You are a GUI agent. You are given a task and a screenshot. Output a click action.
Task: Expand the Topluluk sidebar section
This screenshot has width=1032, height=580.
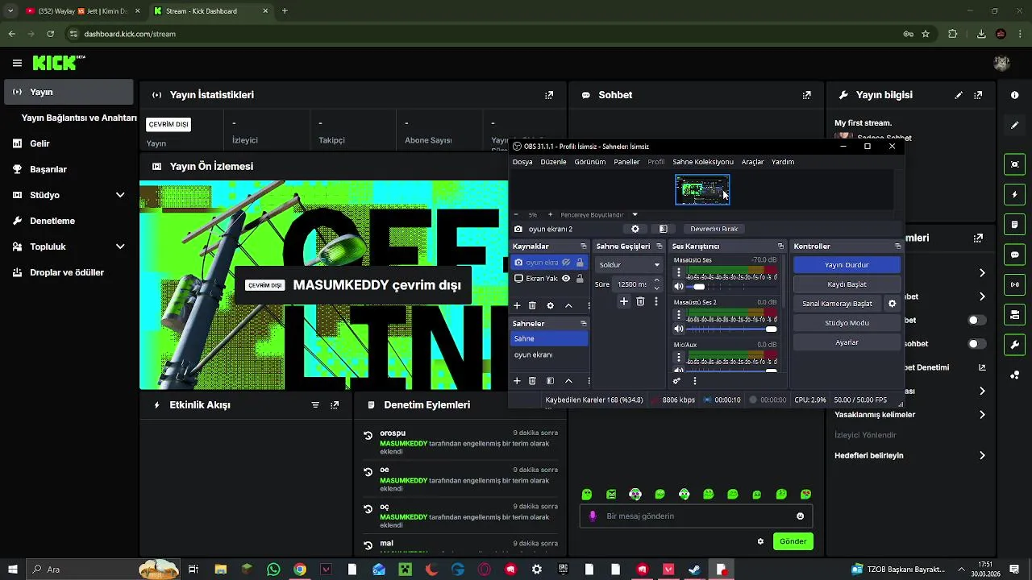(120, 246)
